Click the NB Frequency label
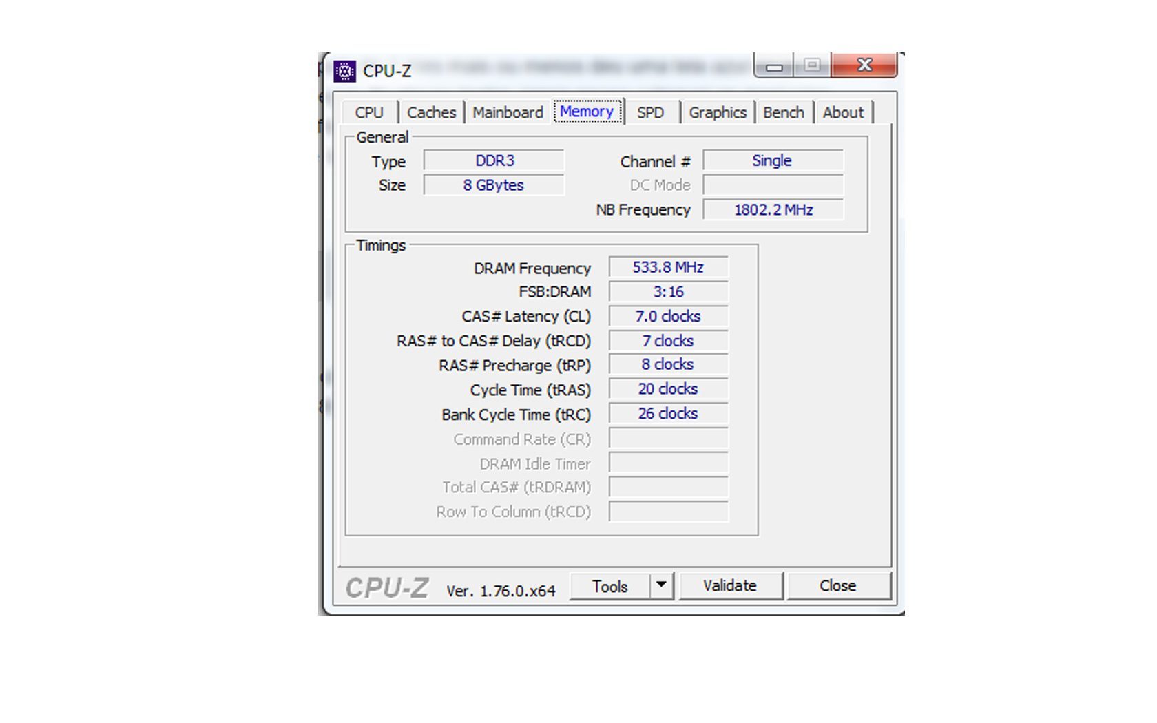This screenshot has width=1157, height=723. pos(643,210)
